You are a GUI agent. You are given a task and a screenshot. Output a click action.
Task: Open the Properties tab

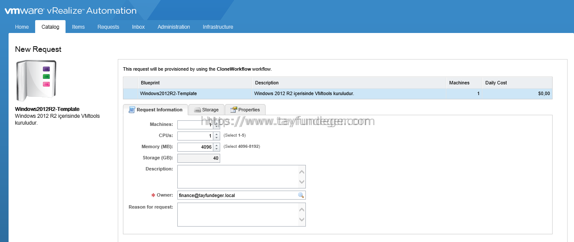click(245, 110)
